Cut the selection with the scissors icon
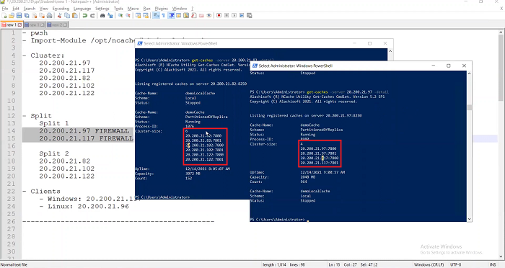Viewport: 505px width, 268px height. (59, 15)
